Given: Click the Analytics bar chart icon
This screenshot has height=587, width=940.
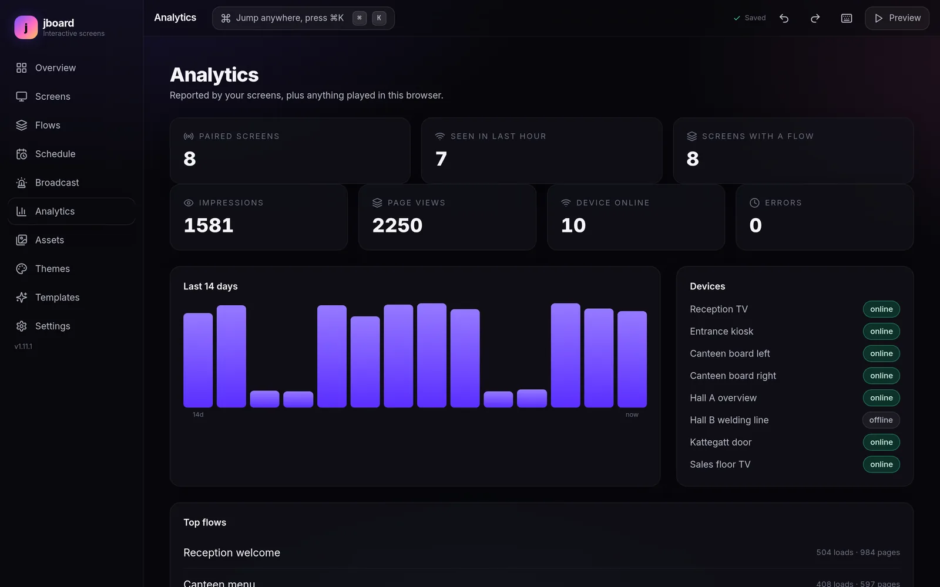Looking at the screenshot, I should pyautogui.click(x=22, y=211).
